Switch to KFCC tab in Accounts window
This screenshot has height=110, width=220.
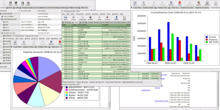[10, 8]
